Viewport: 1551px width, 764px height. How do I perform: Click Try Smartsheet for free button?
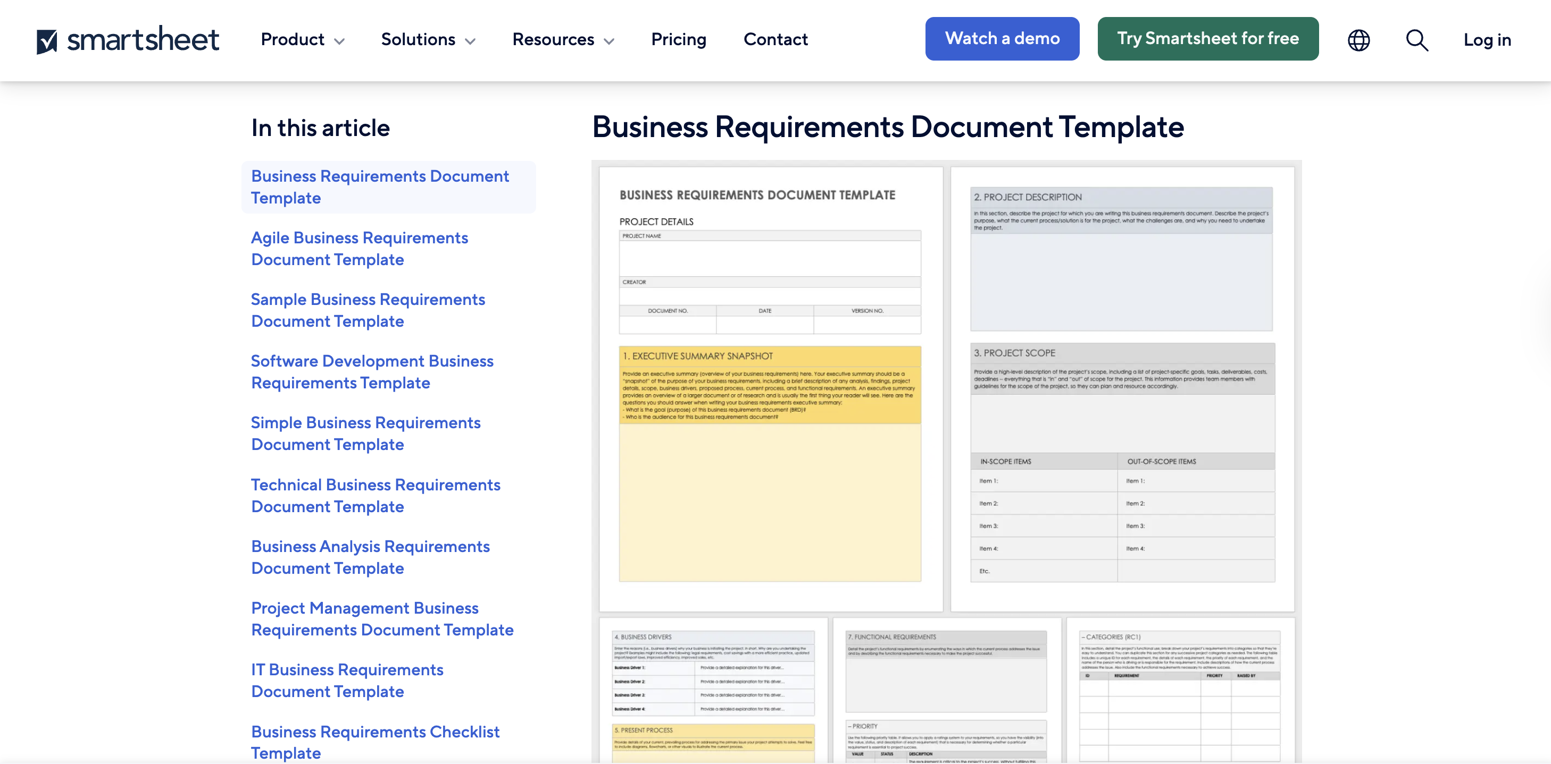point(1208,38)
